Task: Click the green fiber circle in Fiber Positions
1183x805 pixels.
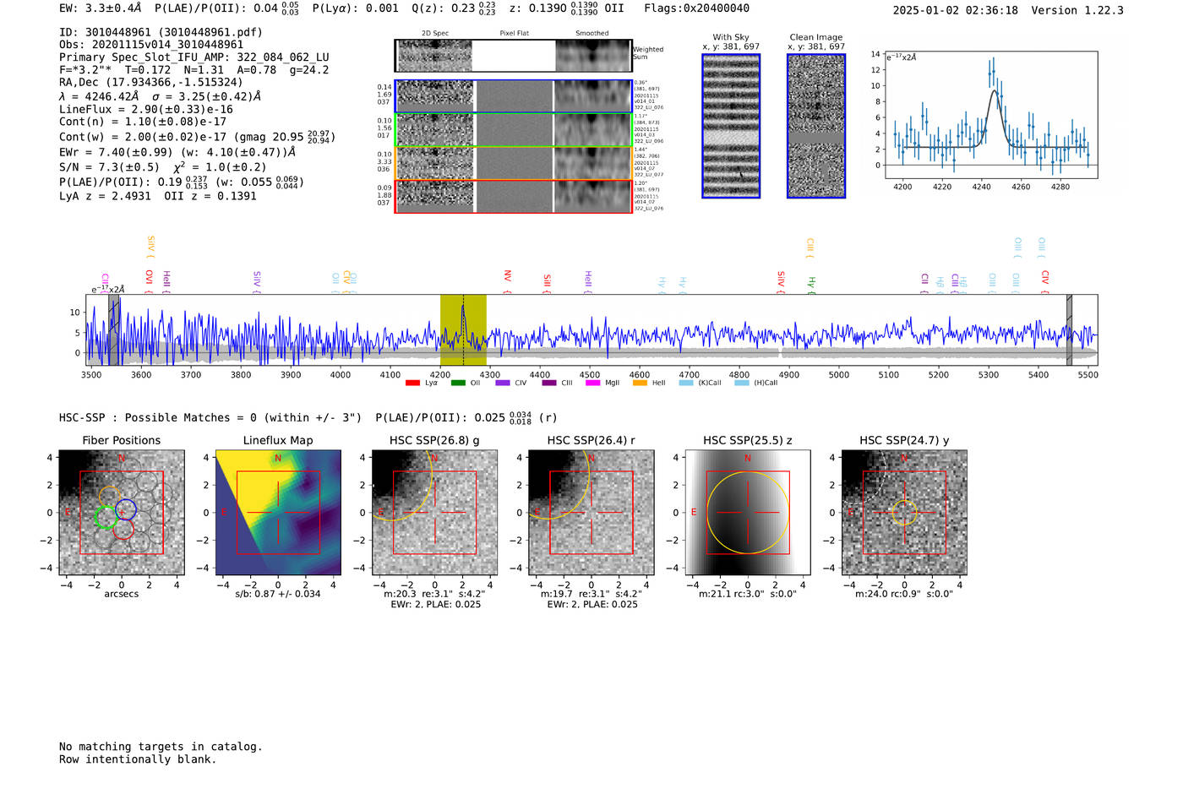Action: [106, 518]
